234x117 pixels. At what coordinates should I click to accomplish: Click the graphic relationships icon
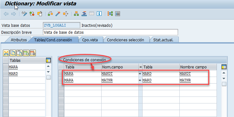click(x=110, y=14)
